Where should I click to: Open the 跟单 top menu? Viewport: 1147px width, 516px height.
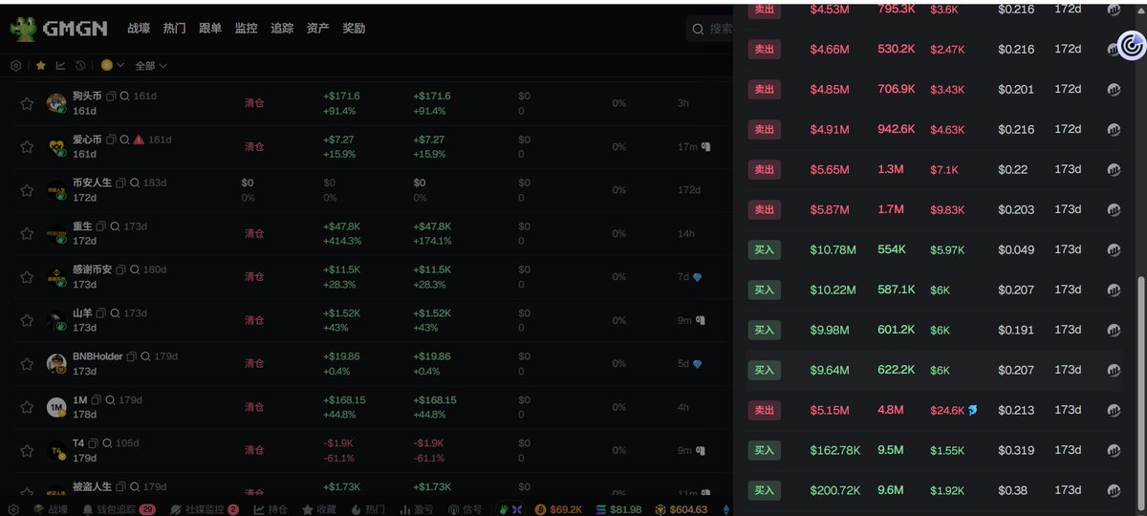pyautogui.click(x=210, y=29)
